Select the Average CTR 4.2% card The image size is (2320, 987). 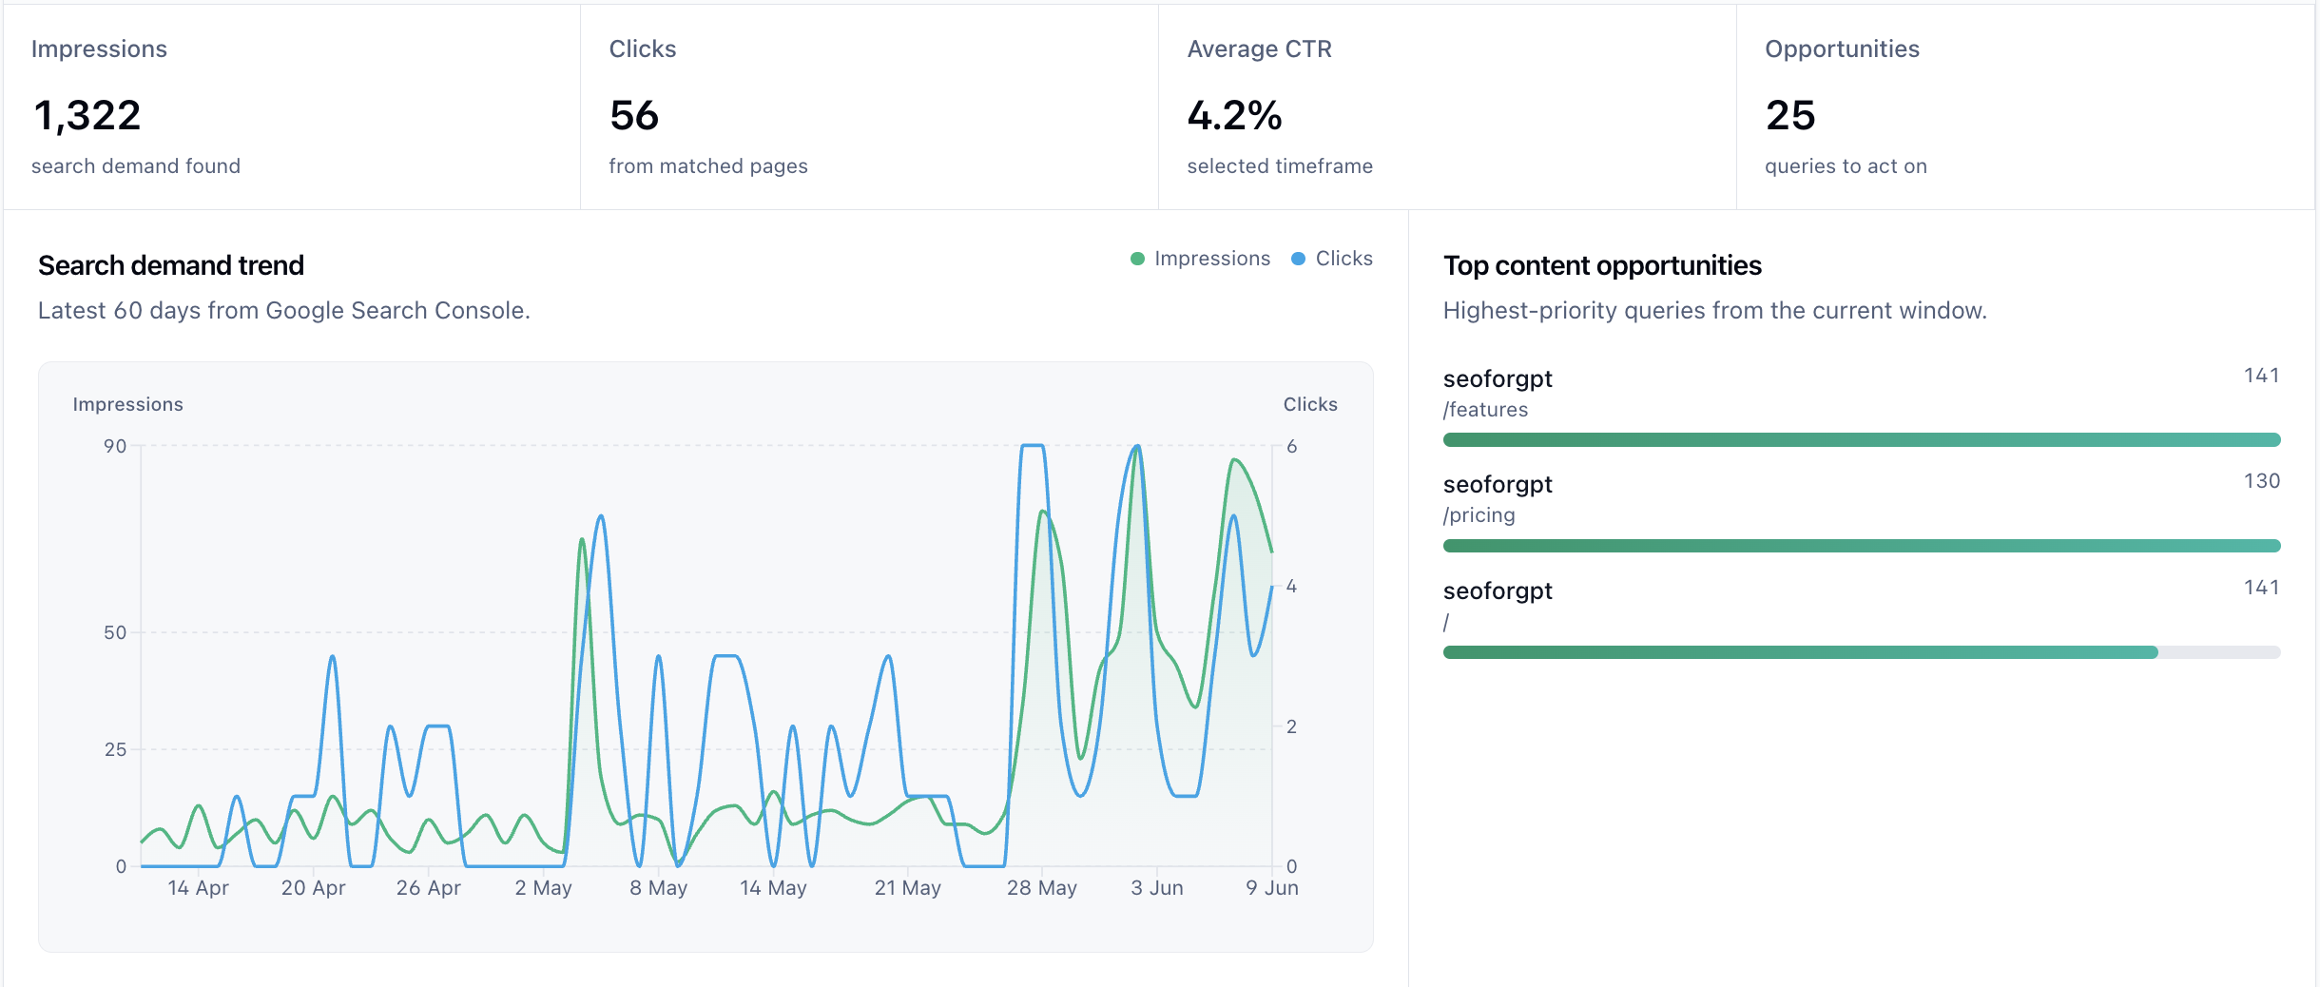(x=1447, y=107)
